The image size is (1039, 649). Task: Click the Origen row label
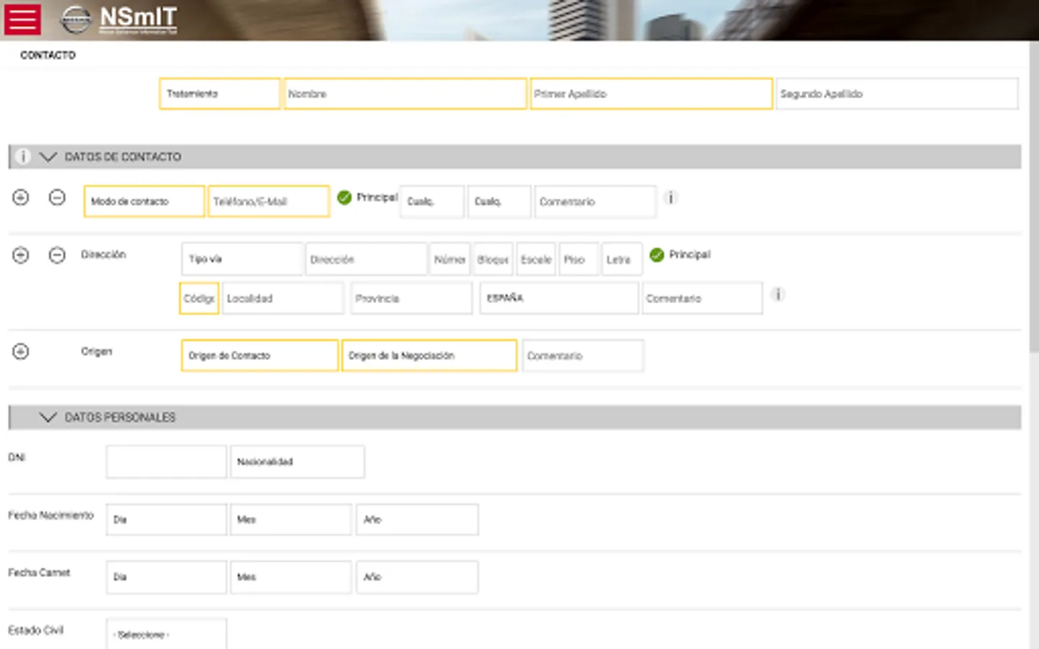point(97,351)
